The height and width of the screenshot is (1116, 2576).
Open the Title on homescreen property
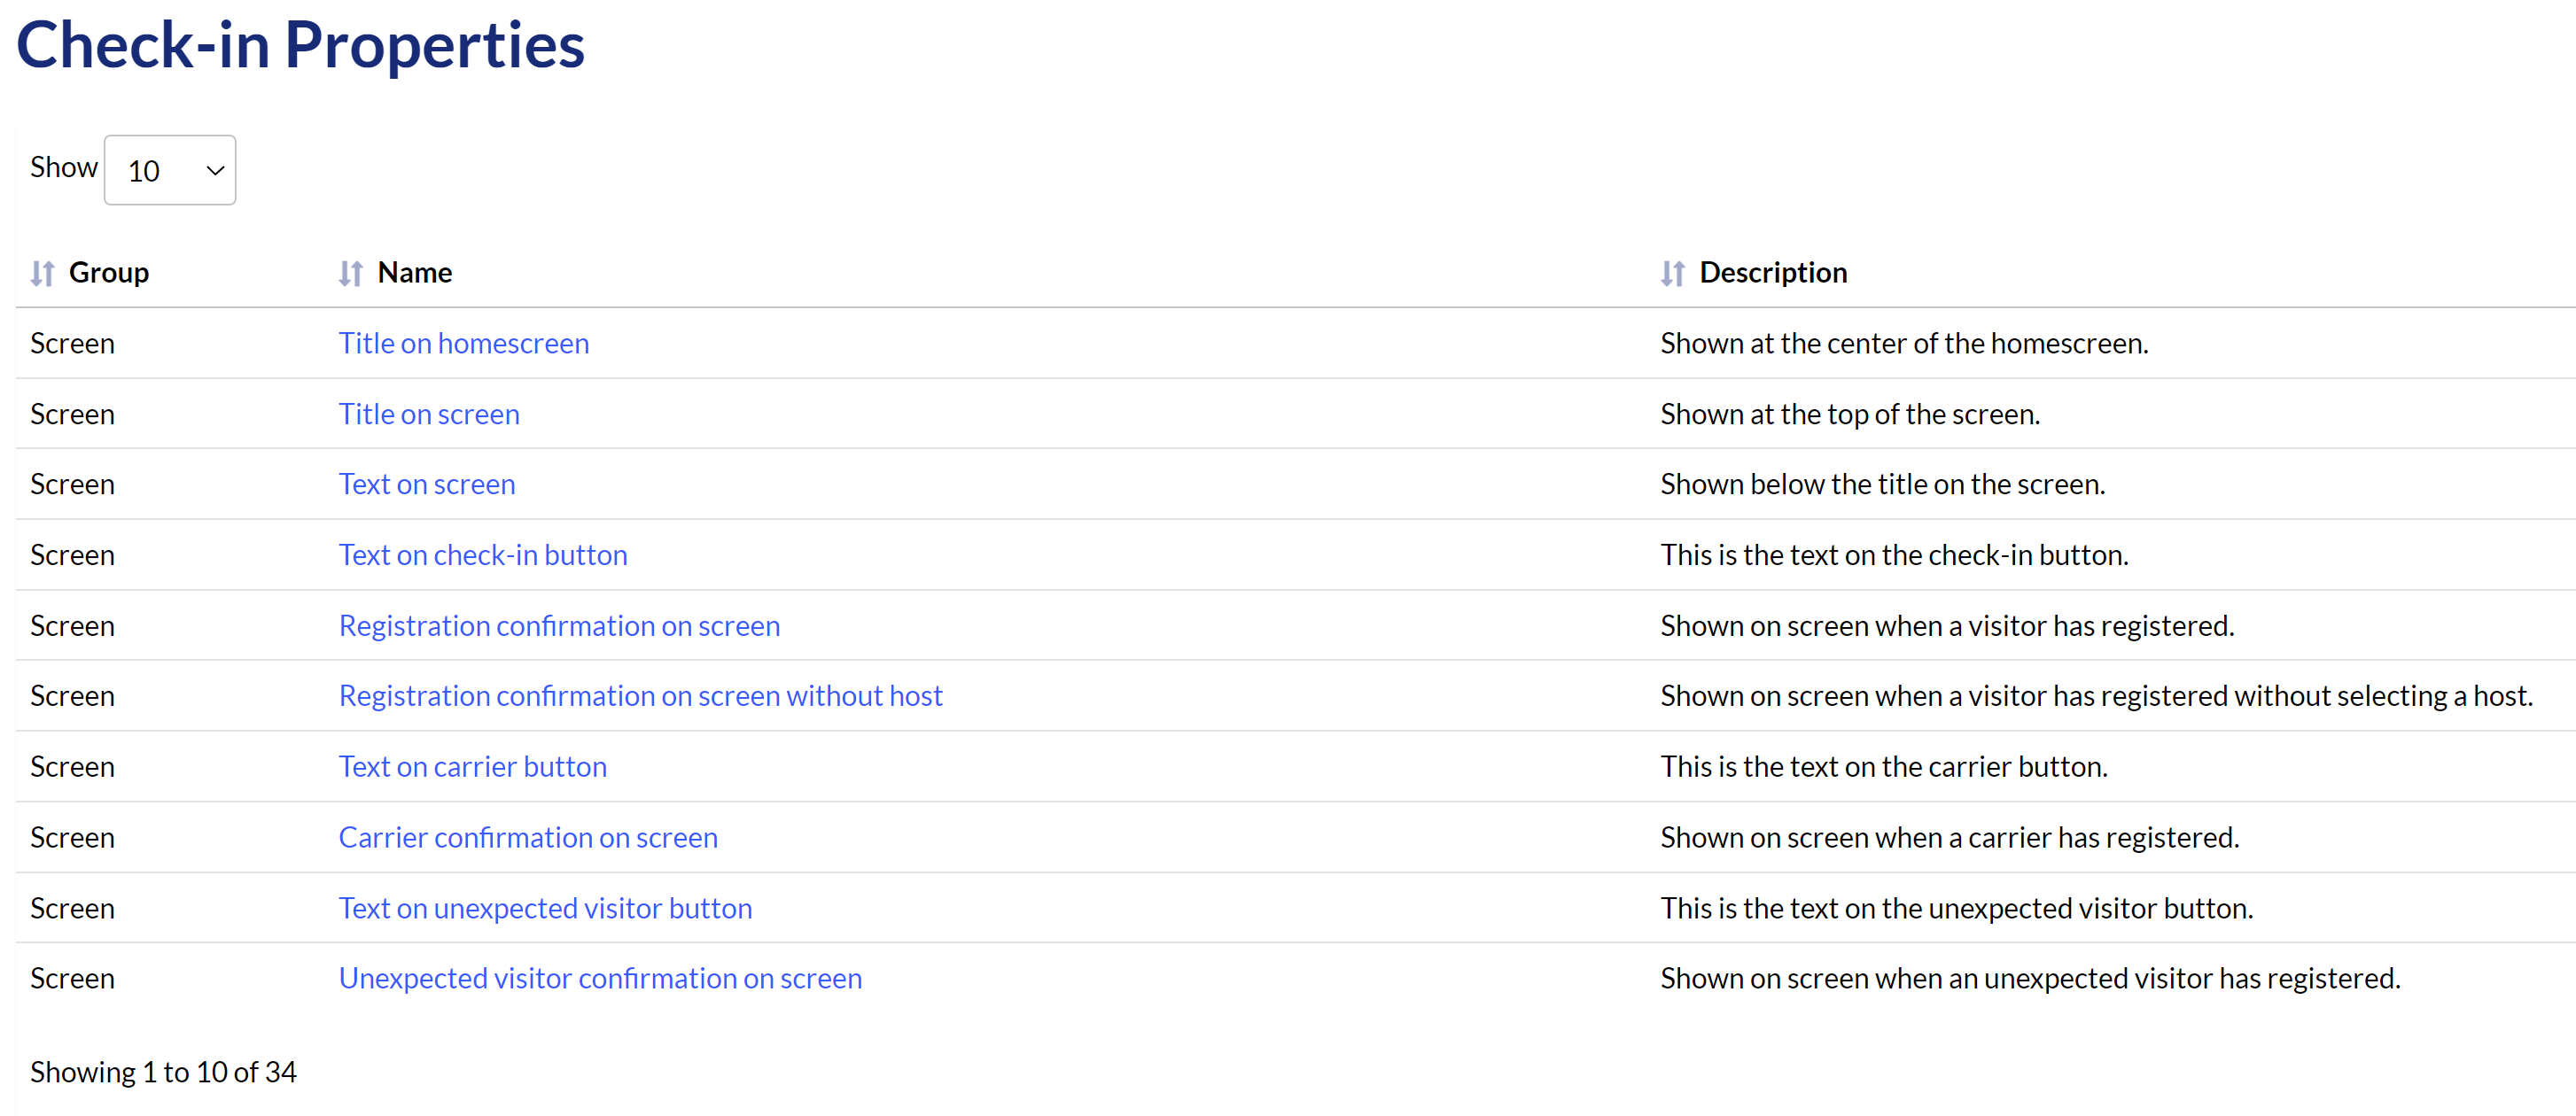[x=463, y=344]
